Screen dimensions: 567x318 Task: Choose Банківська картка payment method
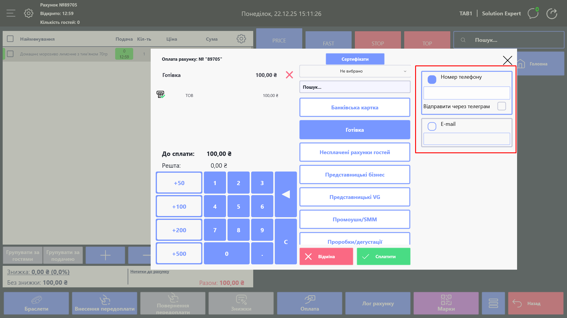tap(355, 108)
